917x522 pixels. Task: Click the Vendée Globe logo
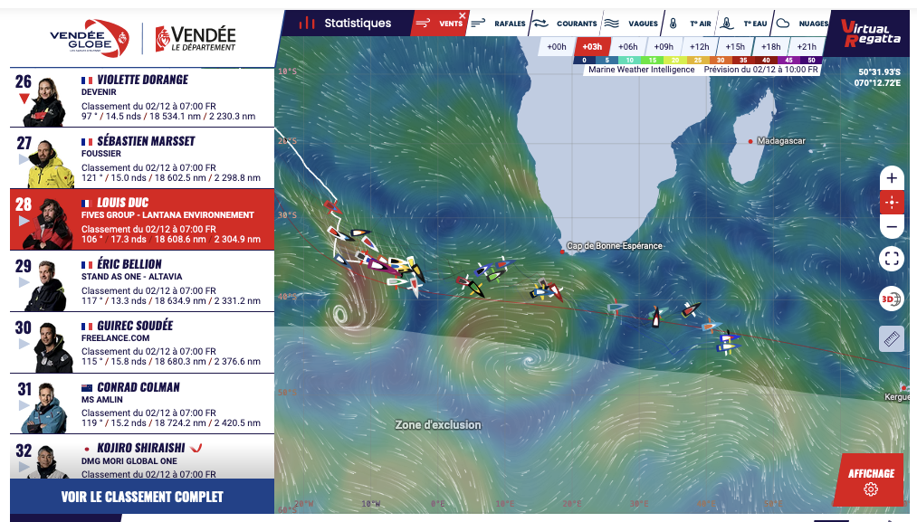pos(90,37)
